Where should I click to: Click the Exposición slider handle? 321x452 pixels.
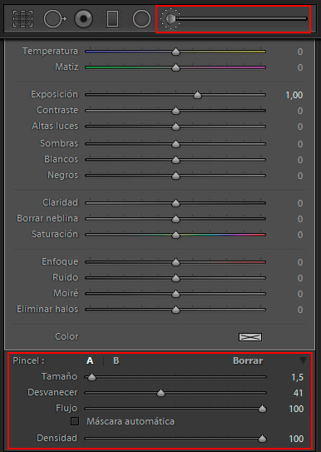(x=197, y=95)
